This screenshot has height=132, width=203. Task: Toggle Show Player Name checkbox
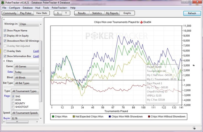pyautogui.click(x=5, y=31)
